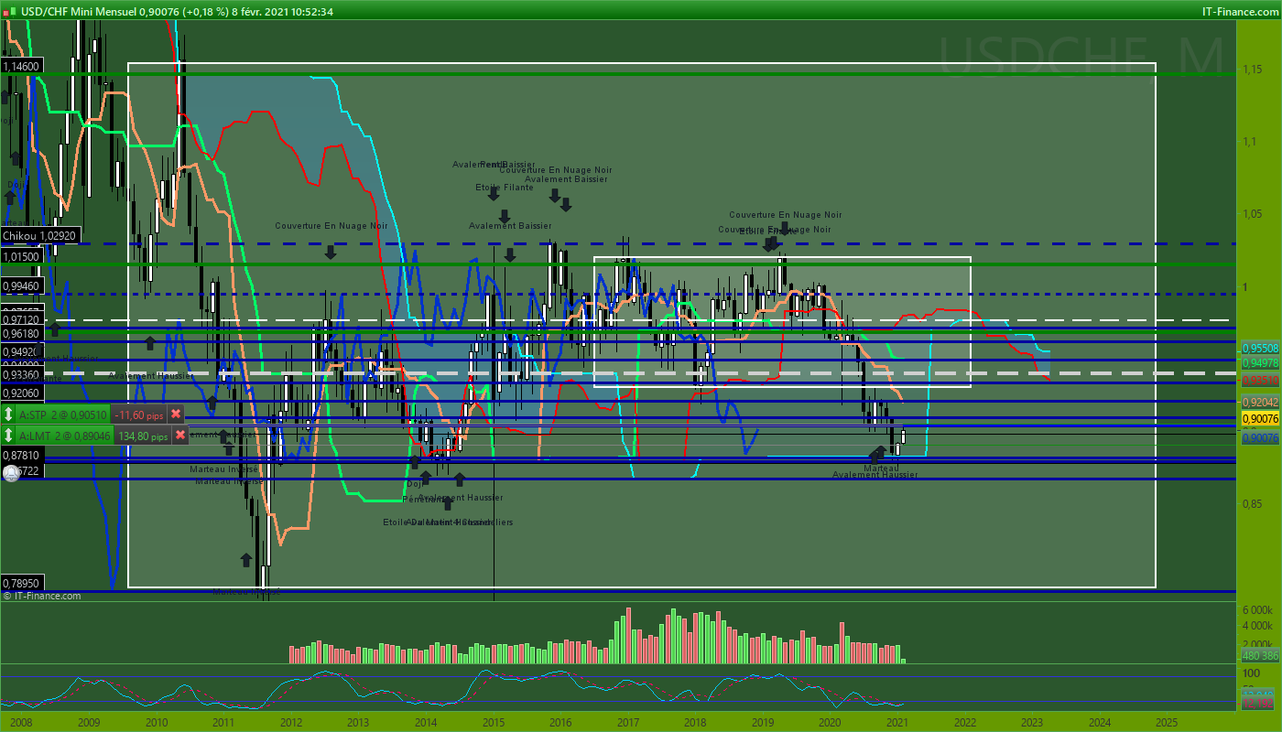Cancel the A:LMT limit order
The height and width of the screenshot is (732, 1282).
(x=180, y=436)
